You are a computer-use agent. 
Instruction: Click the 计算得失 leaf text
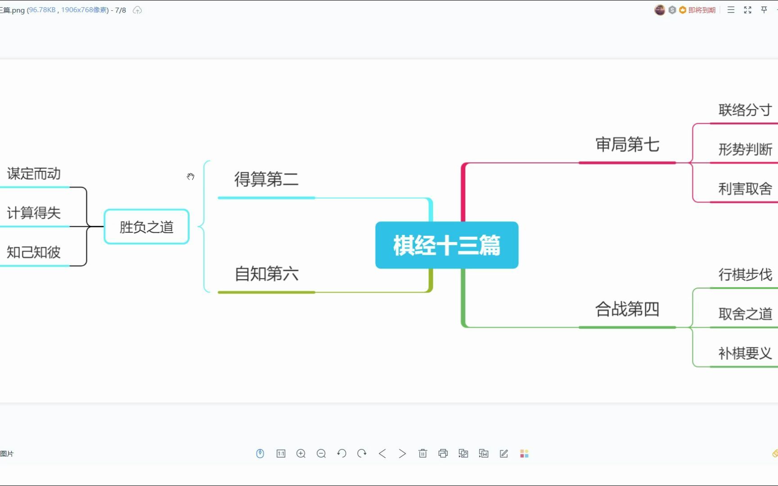pyautogui.click(x=34, y=213)
